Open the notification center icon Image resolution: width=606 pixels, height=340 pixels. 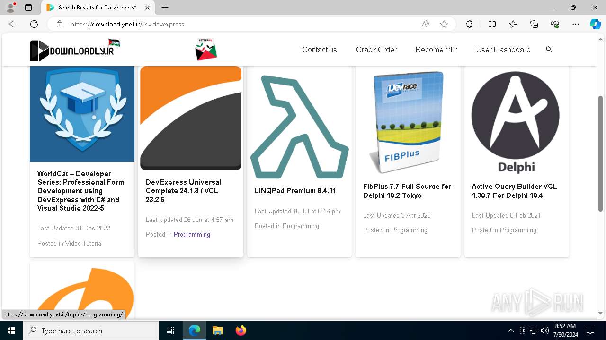(x=590, y=331)
